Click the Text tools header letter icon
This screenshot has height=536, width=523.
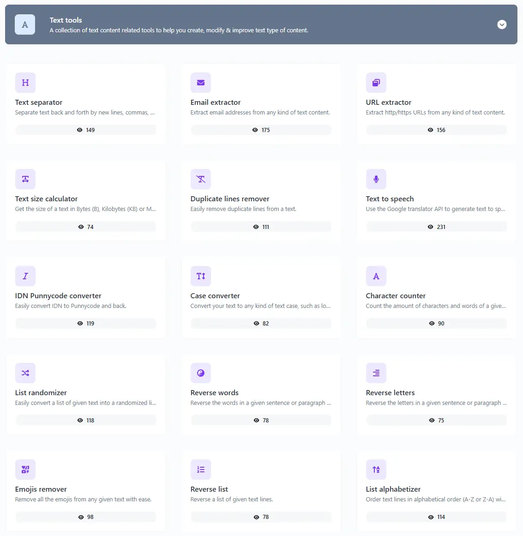click(25, 24)
